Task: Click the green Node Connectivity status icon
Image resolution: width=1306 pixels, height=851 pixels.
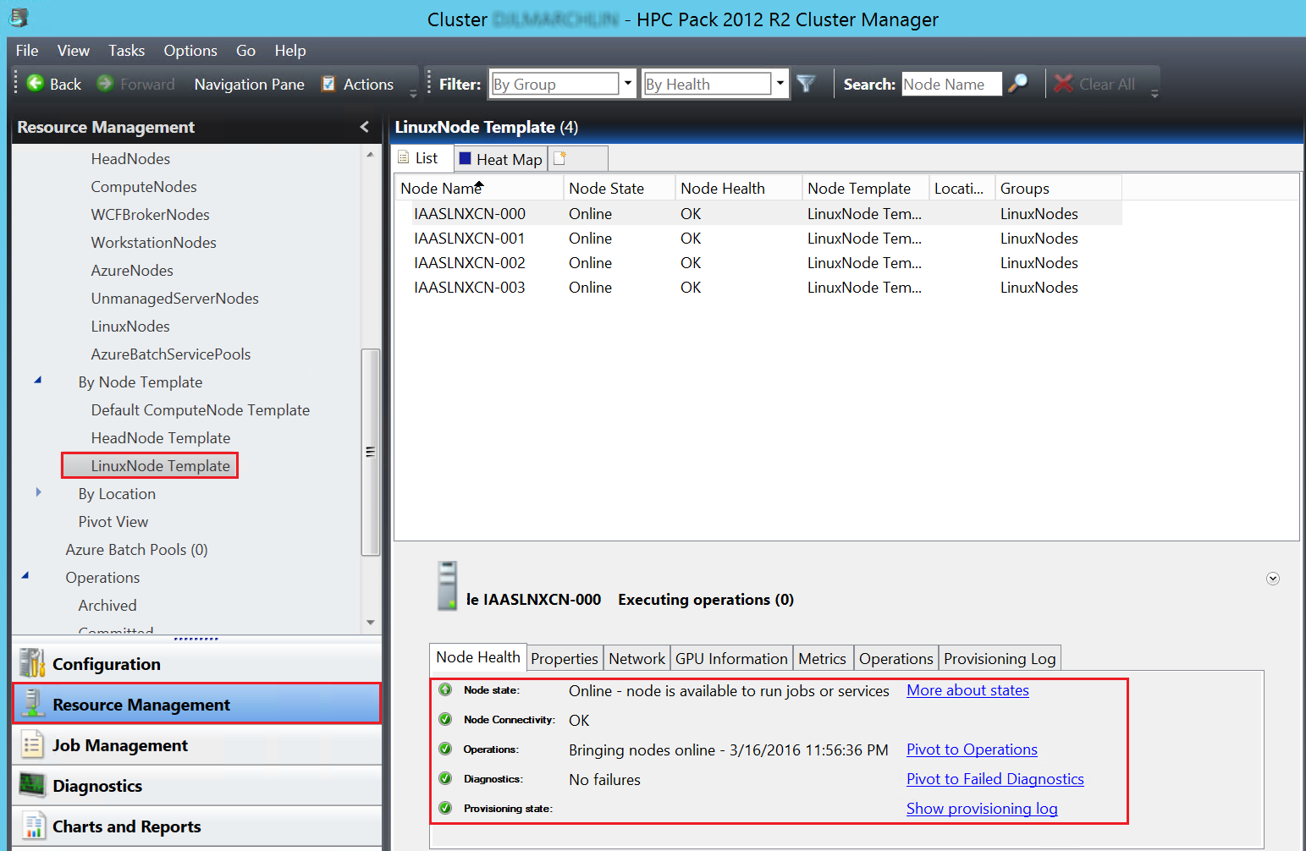Action: [x=445, y=719]
